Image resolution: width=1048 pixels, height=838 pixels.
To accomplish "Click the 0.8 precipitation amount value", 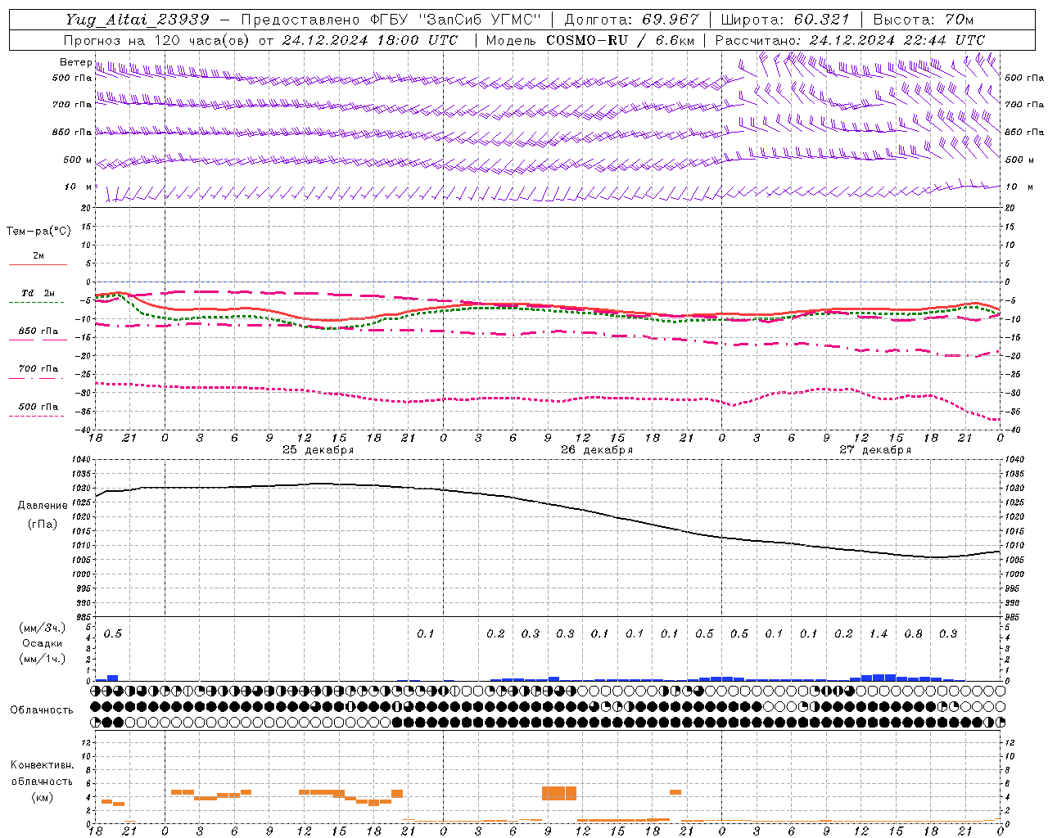I will pos(914,634).
